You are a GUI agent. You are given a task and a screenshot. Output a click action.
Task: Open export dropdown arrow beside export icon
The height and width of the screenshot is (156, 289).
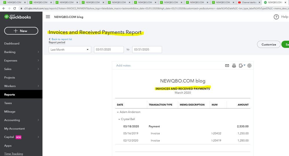[x=244, y=65]
